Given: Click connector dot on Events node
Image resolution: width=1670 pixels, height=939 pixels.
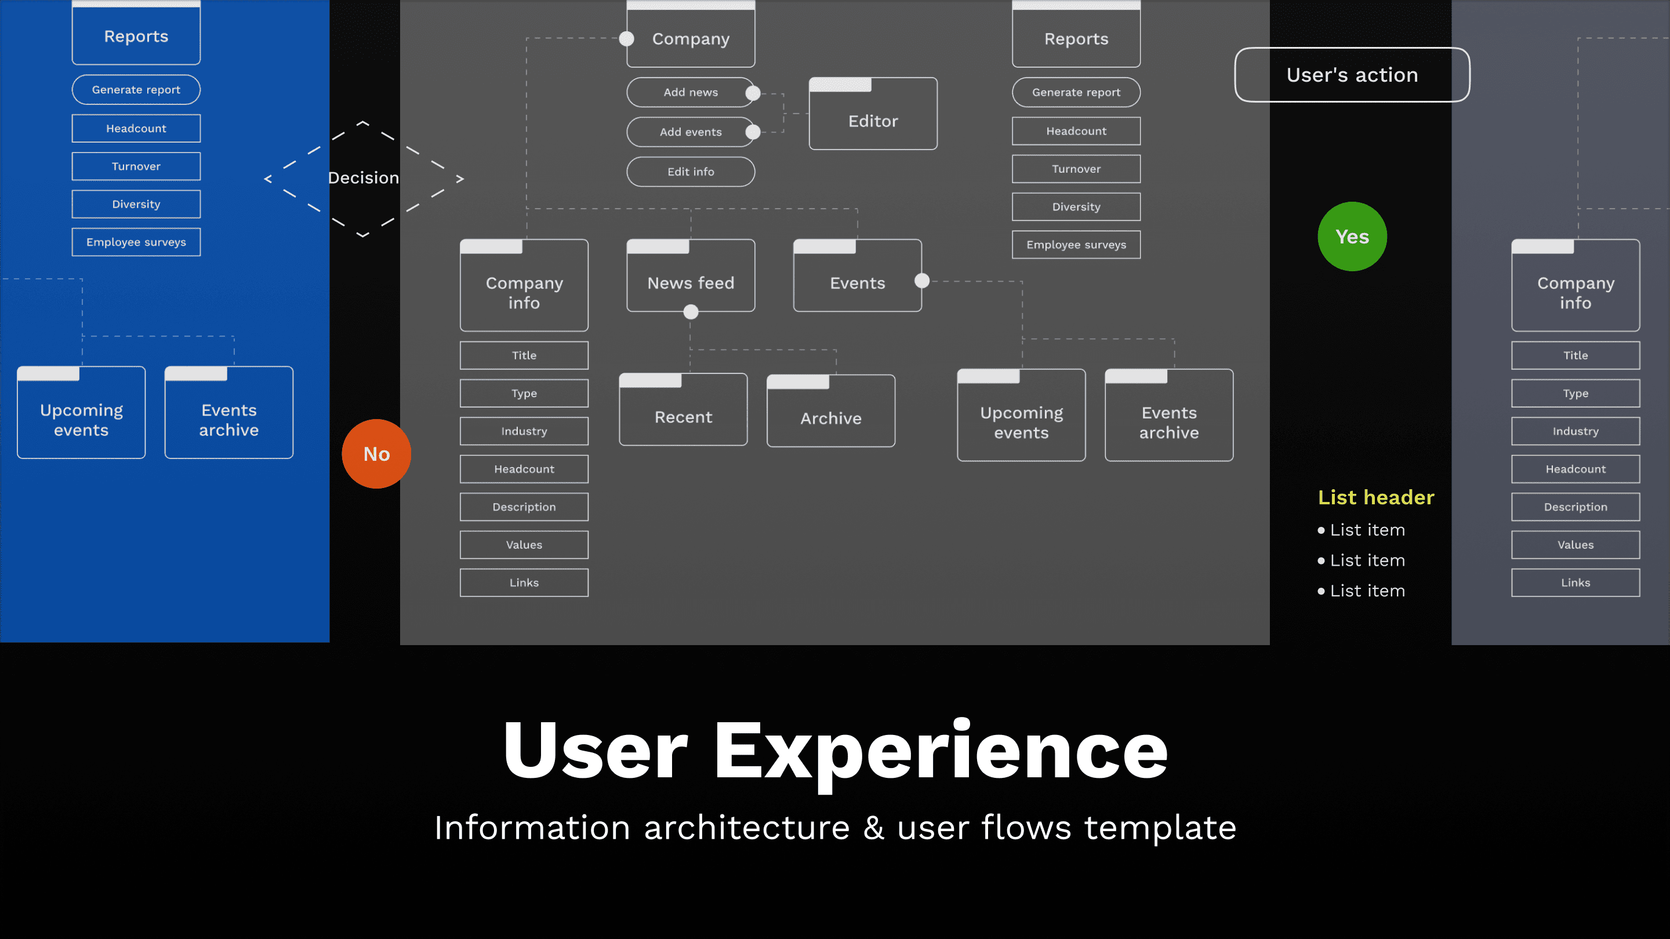Looking at the screenshot, I should (x=921, y=281).
